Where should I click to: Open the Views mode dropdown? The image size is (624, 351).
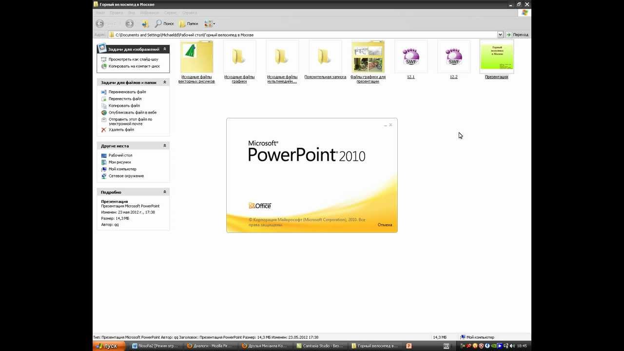tap(210, 23)
